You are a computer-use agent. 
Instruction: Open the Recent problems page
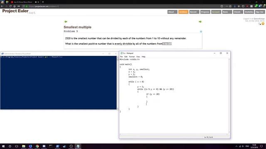(x=194, y=12)
